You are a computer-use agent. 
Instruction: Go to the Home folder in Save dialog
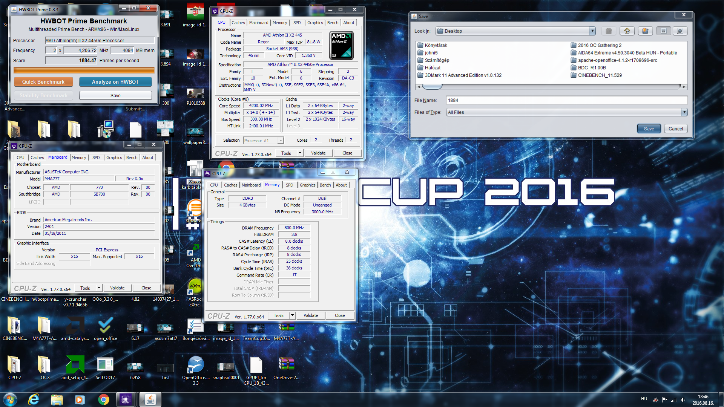(627, 31)
